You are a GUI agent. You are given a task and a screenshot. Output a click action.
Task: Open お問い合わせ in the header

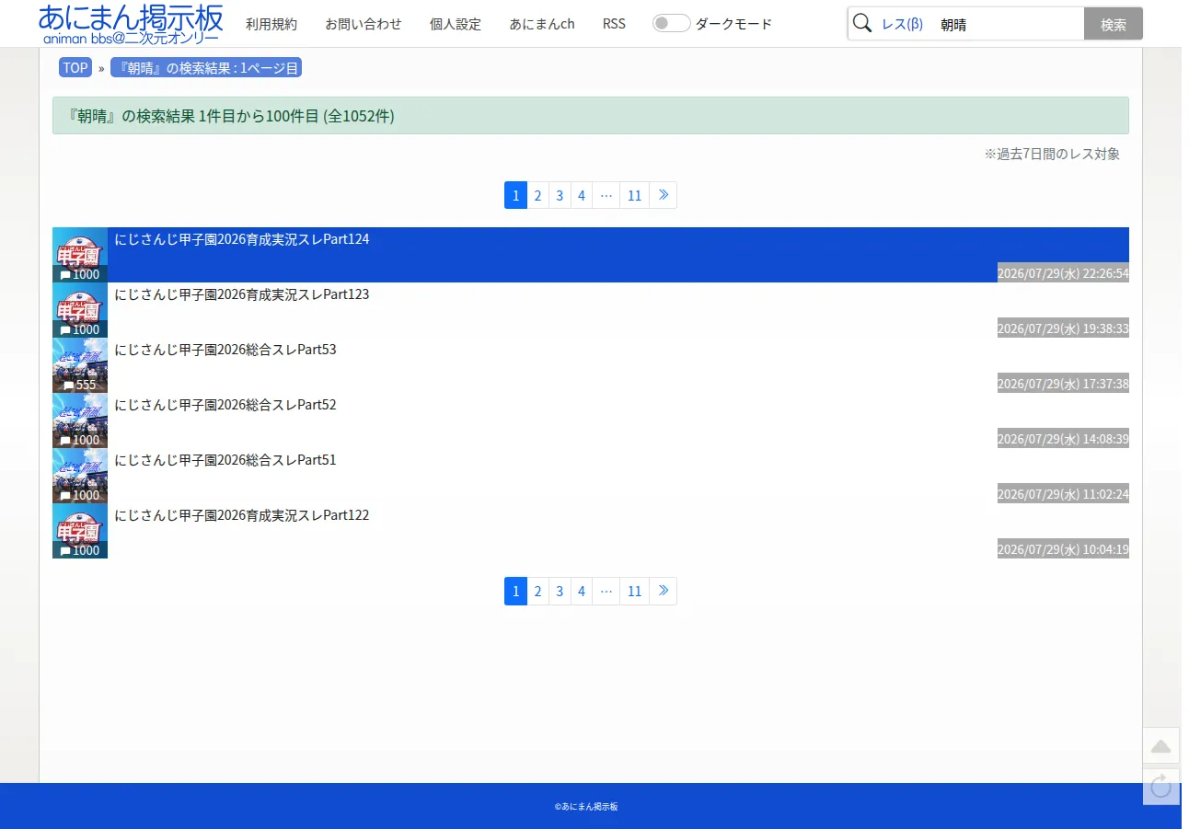(364, 24)
